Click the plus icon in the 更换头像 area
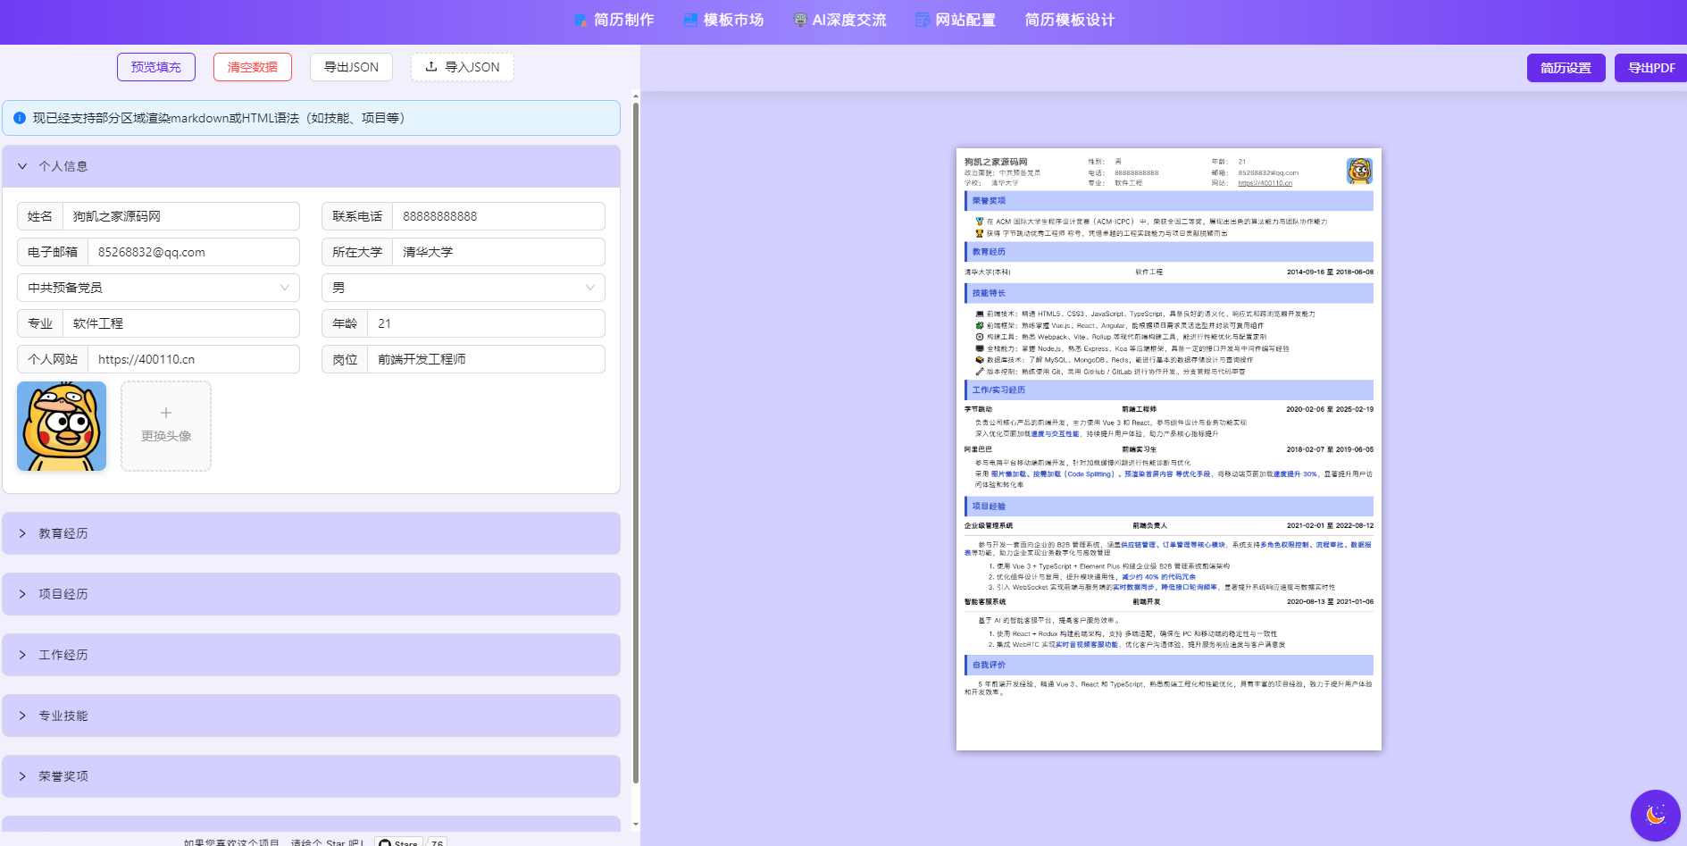The height and width of the screenshot is (846, 1687). pyautogui.click(x=165, y=413)
